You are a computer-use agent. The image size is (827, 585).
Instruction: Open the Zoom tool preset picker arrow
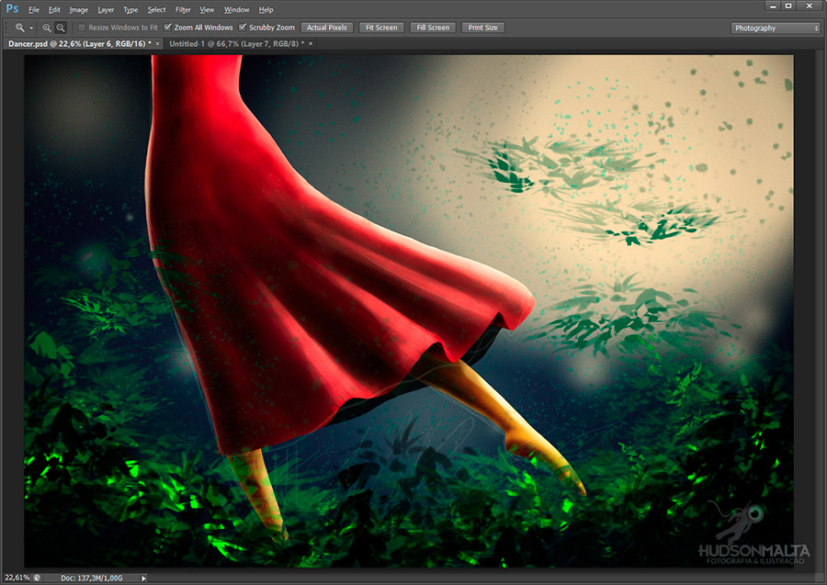pos(31,28)
